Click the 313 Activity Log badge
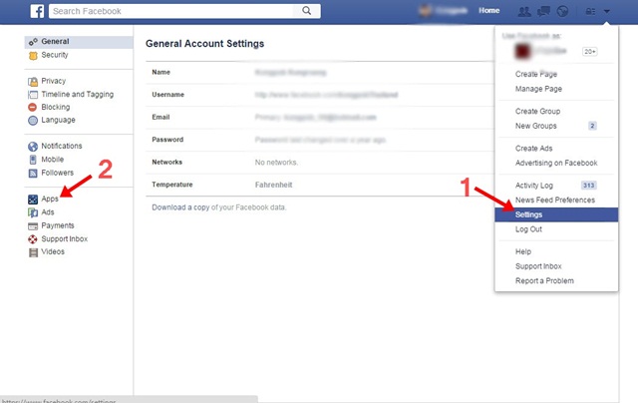 pyautogui.click(x=588, y=186)
